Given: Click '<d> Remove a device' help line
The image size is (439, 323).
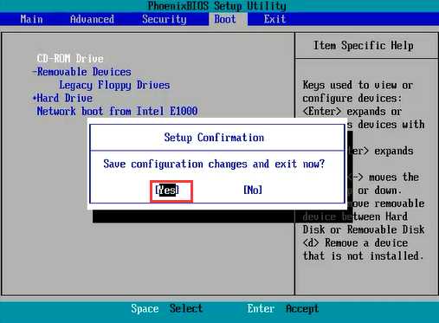Looking at the screenshot, I should pos(355,242).
